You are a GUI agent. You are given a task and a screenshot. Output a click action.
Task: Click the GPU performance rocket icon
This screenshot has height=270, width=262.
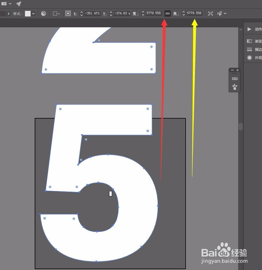pos(19,4)
